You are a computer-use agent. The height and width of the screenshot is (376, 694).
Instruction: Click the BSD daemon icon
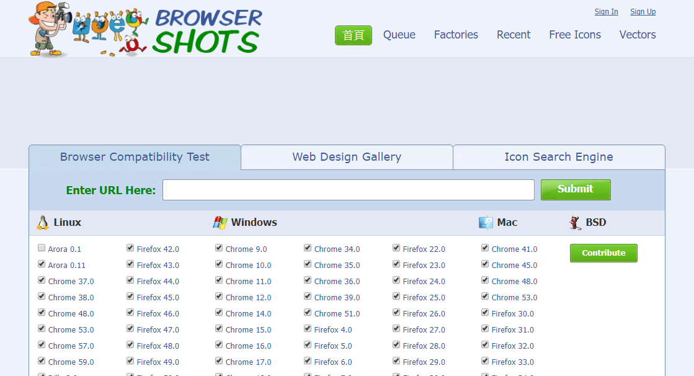pyautogui.click(x=575, y=223)
